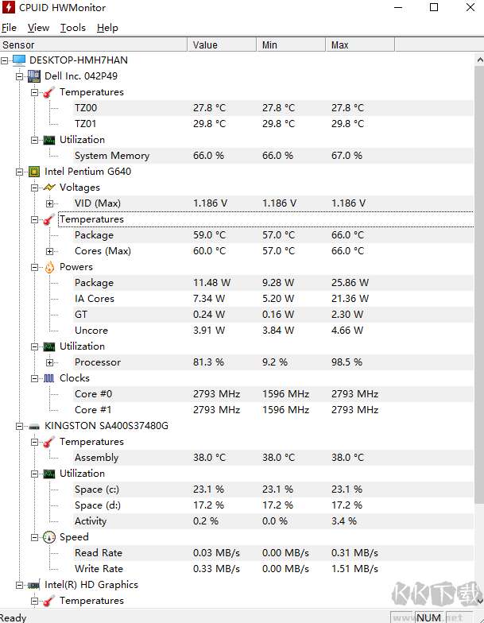Open the File menu
The height and width of the screenshot is (623, 484).
pyautogui.click(x=9, y=28)
